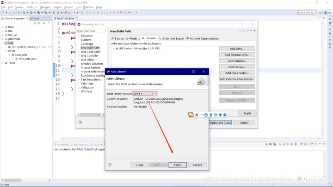Image resolution: width=333 pixels, height=187 pixels.
Task: Expand Test1 project in Project Explorer
Action: (3, 63)
